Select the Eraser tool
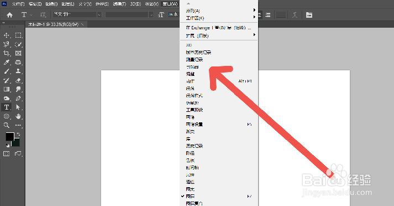 18,80
